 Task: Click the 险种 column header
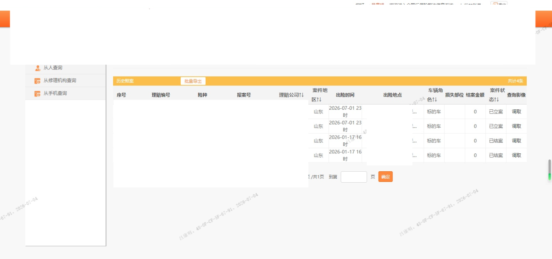tap(202, 95)
